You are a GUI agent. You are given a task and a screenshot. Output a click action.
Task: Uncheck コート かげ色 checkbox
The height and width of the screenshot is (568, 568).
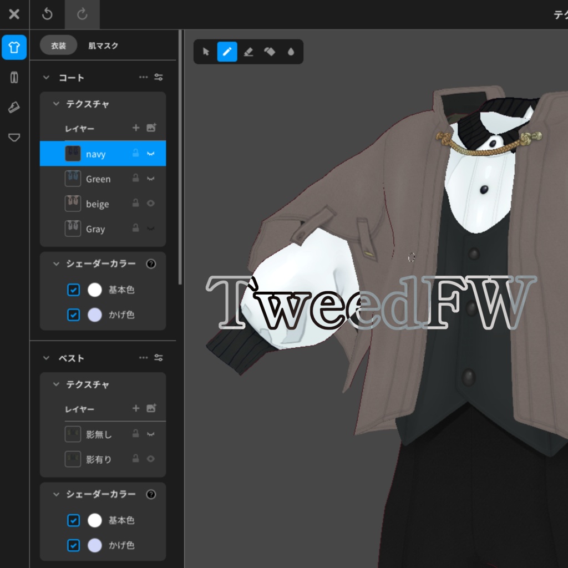(x=74, y=315)
